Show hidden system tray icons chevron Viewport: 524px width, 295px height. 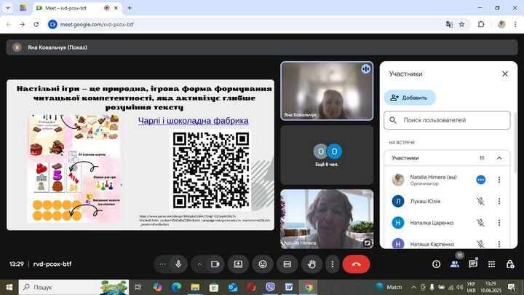(x=413, y=287)
